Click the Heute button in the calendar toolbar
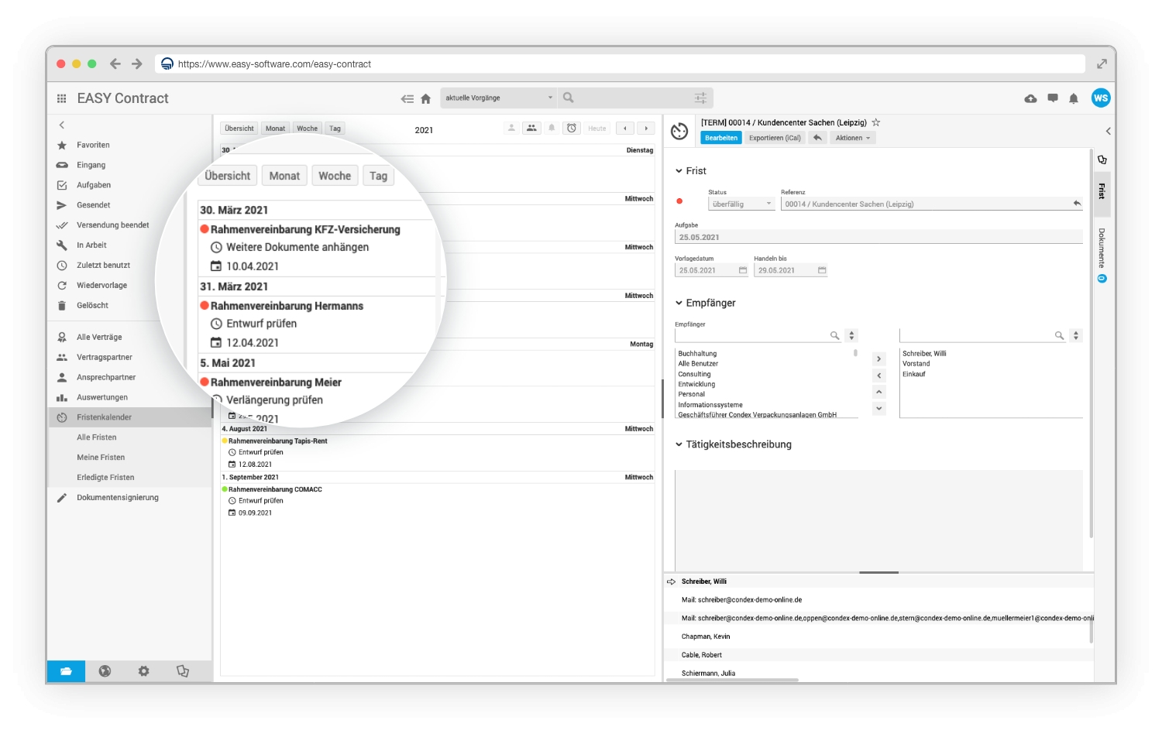Viewport: 1162px width, 734px height. pos(597,129)
